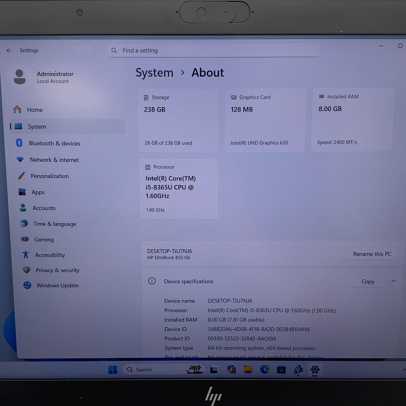The width and height of the screenshot is (406, 406).
Task: Click the Administrator profile avatar
Action: (19, 77)
